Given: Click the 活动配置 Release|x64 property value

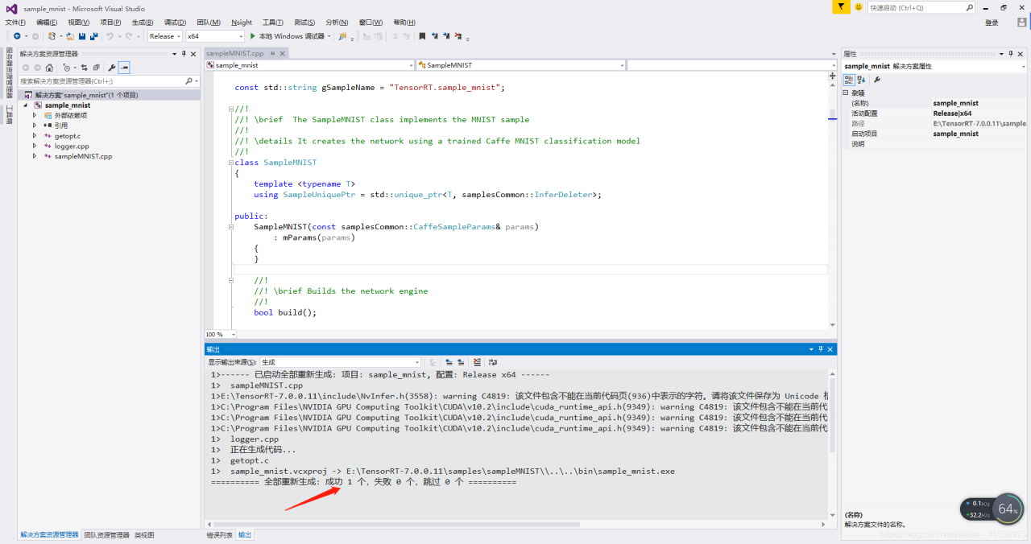Looking at the screenshot, I should click(979, 113).
